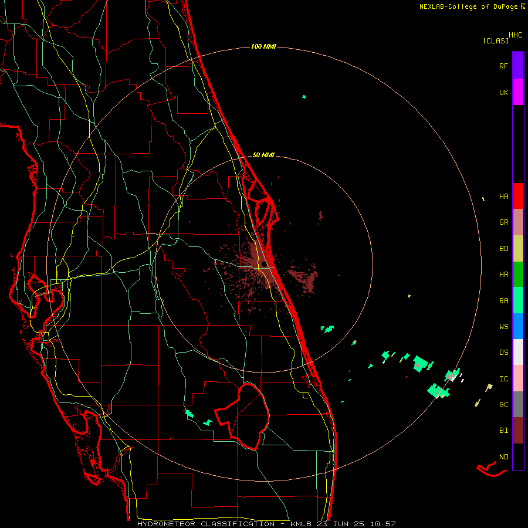The width and height of the screenshot is (528, 528).
Task: Click the violet RF legend color block
Action: point(518,65)
